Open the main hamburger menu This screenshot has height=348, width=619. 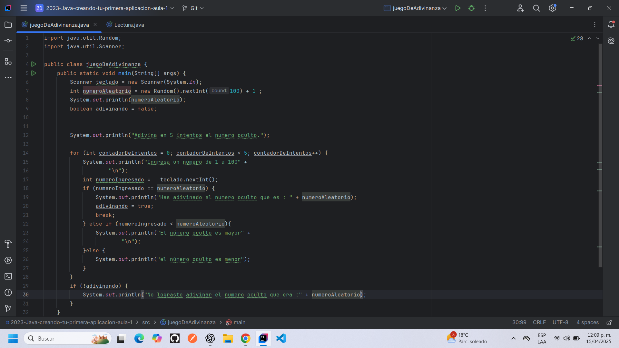24,8
